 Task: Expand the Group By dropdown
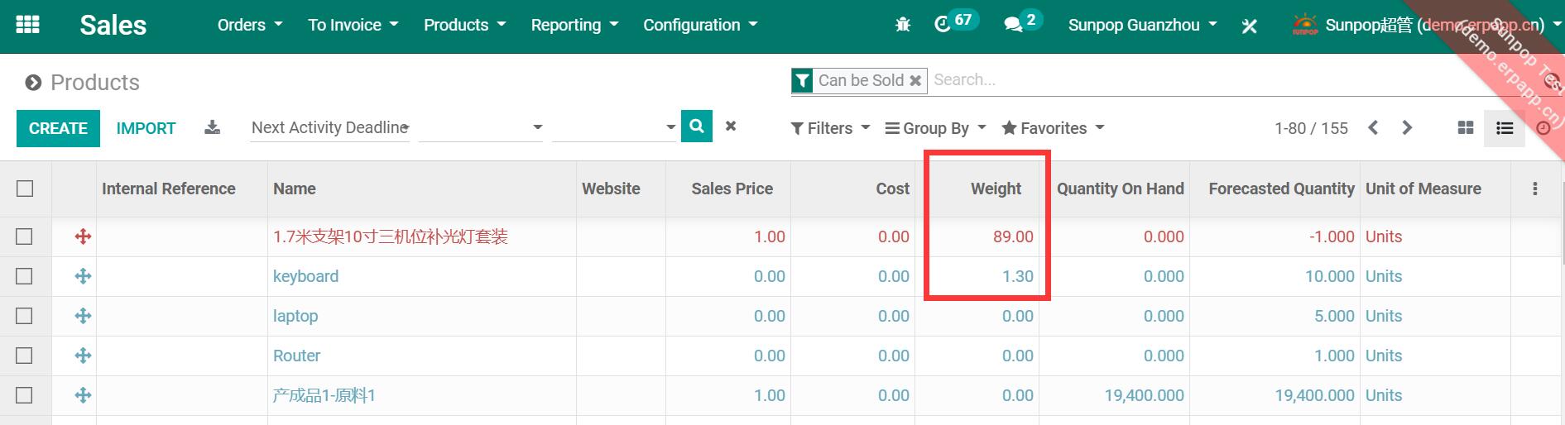click(x=936, y=128)
